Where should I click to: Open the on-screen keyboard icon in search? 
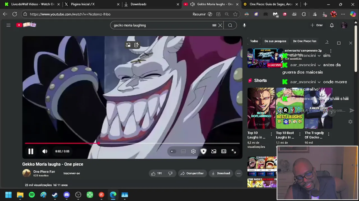tap(214, 25)
